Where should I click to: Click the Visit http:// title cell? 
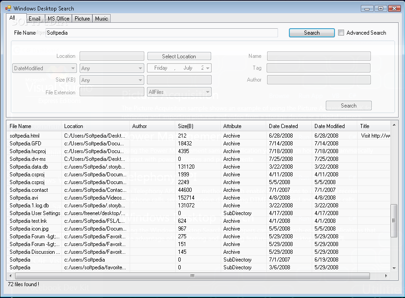click(375, 135)
